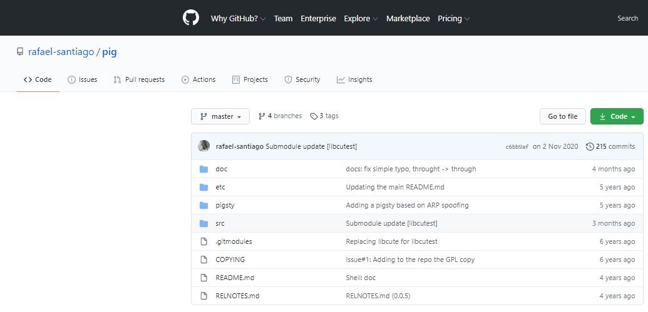This screenshot has width=648, height=312.
Task: Switch to the Pull requests tab
Action: [139, 79]
